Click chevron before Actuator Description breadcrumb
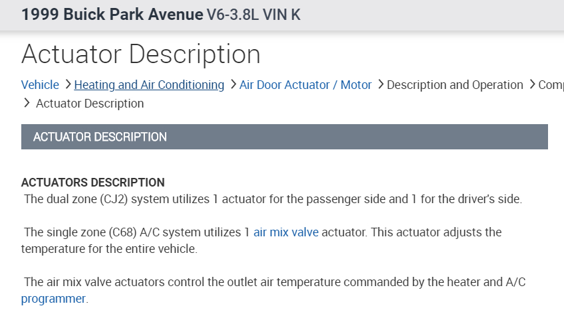This screenshot has height=316, width=564. tap(27, 104)
